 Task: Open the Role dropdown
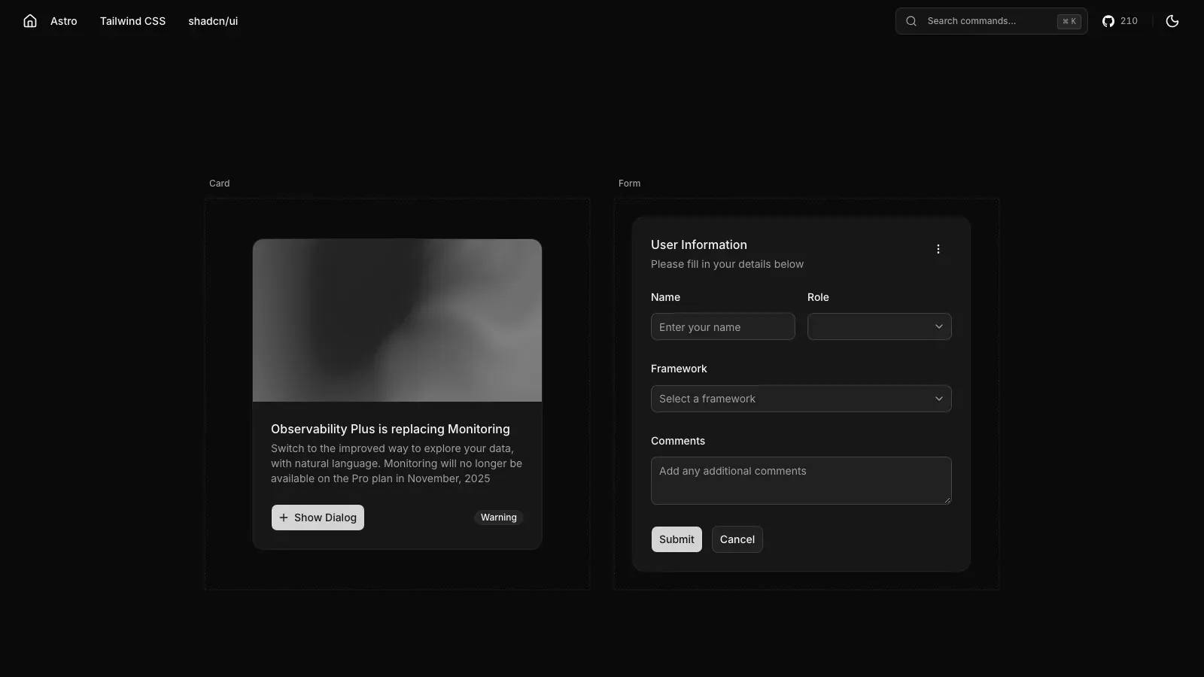coord(879,326)
